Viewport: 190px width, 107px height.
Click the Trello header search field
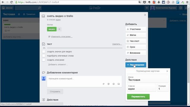pyautogui.click(x=28, y=8)
